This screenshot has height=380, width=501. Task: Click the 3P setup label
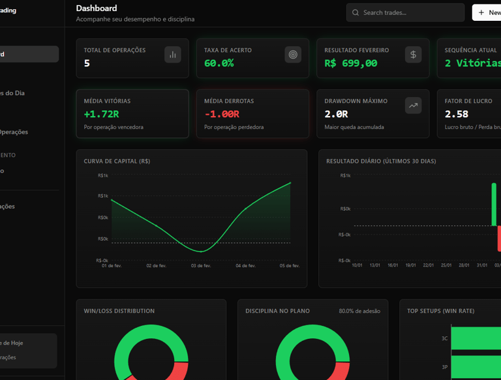[444, 367]
